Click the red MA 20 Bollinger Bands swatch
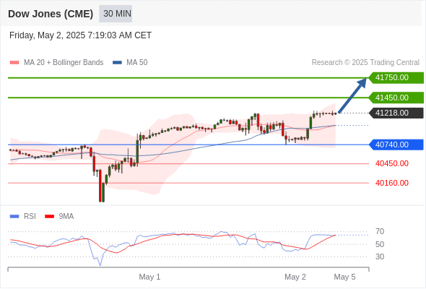The image size is (426, 289). [14, 63]
